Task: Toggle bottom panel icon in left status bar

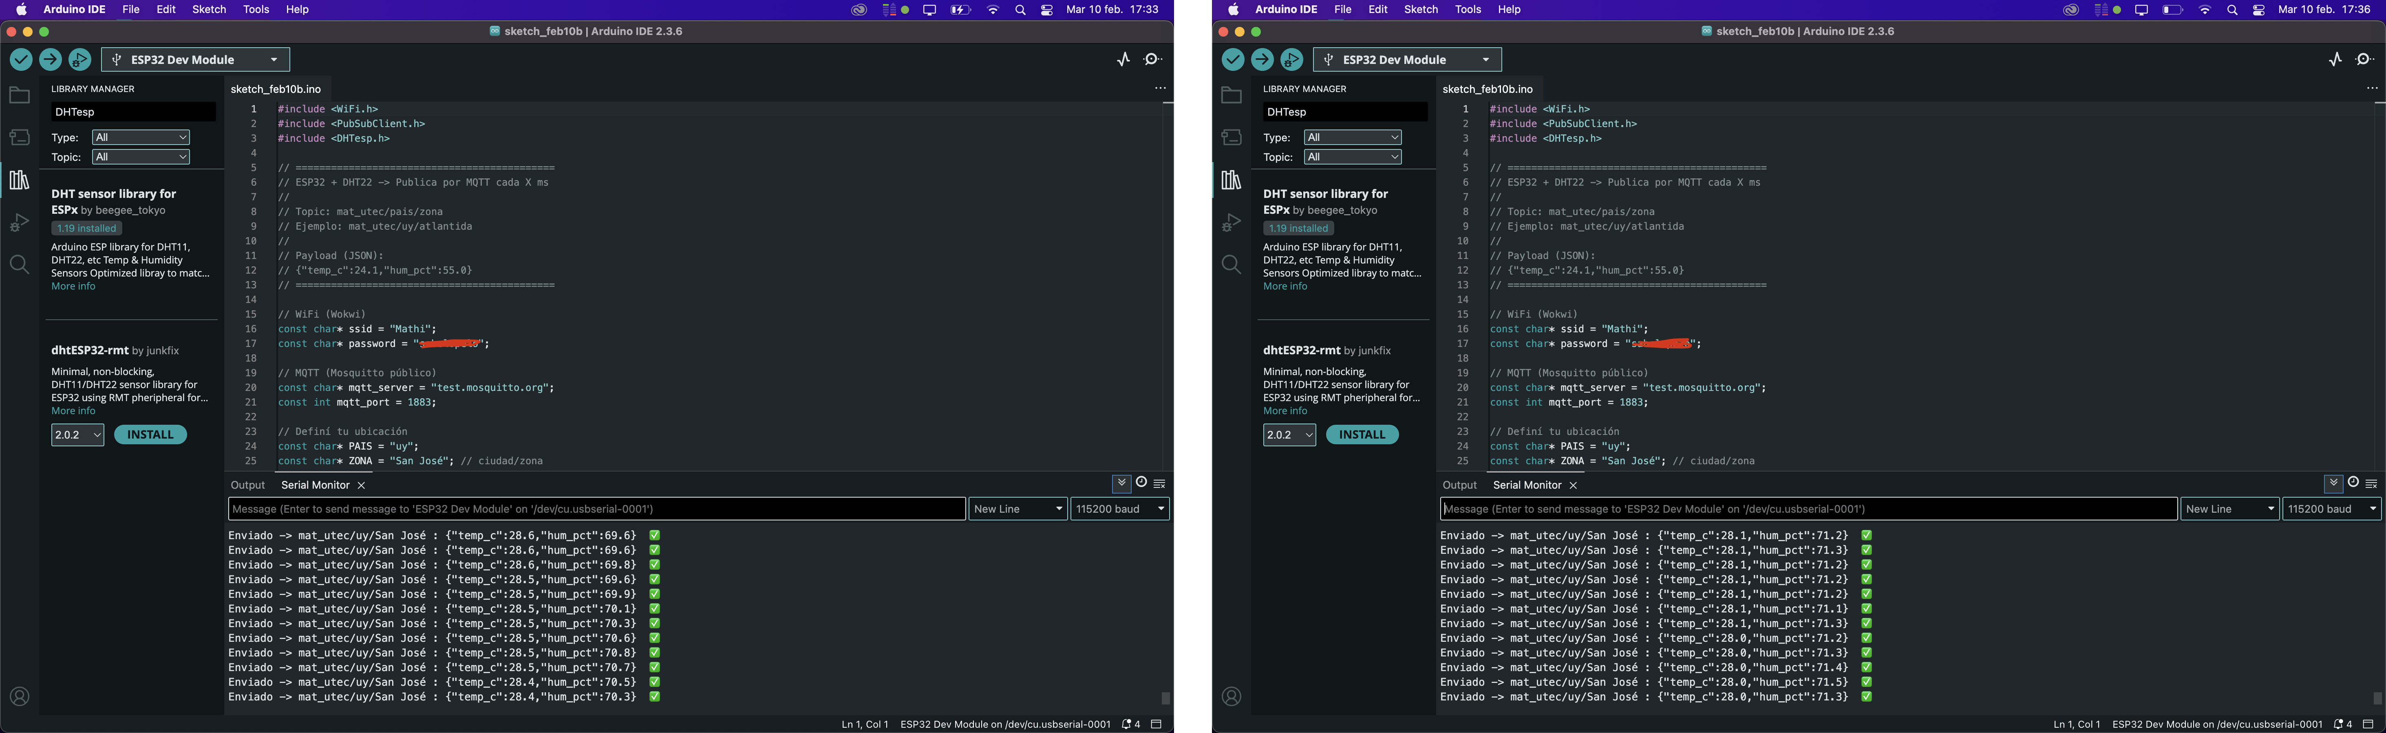Action: tap(1156, 724)
